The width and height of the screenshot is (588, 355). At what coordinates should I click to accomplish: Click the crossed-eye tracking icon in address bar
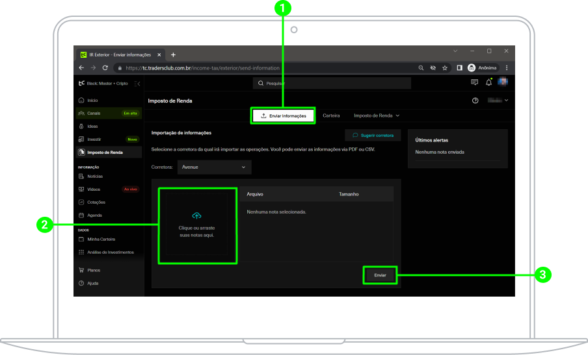(x=433, y=67)
